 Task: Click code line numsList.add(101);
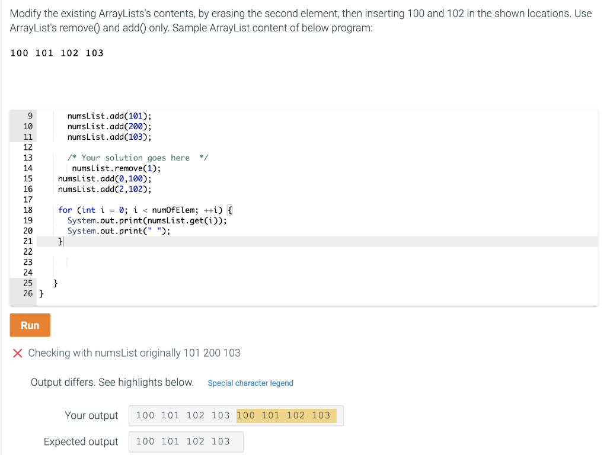110,116
